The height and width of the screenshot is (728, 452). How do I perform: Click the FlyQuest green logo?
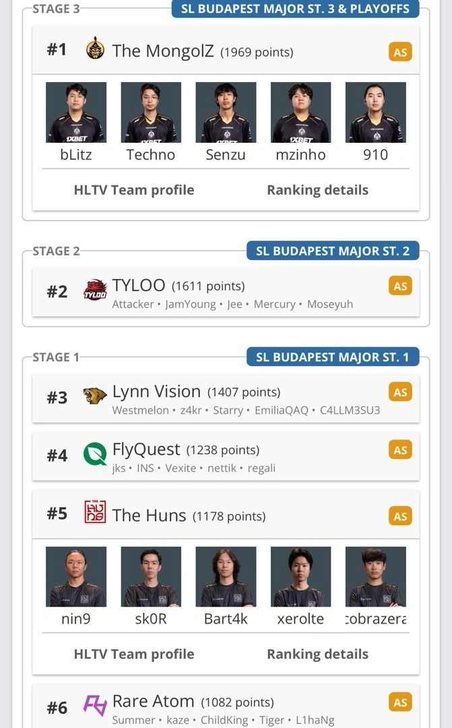(x=95, y=454)
